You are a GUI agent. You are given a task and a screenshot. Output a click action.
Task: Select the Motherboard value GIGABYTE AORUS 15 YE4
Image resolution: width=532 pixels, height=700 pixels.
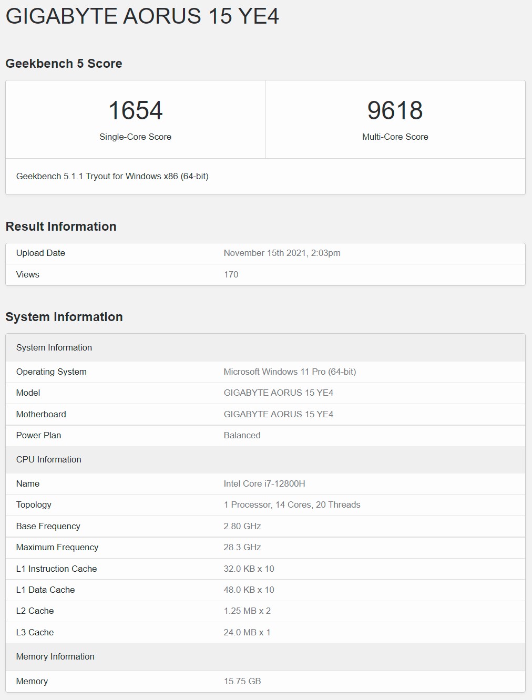pos(279,414)
